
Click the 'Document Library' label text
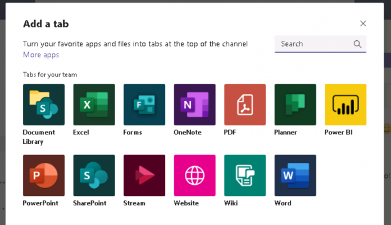[x=39, y=137]
